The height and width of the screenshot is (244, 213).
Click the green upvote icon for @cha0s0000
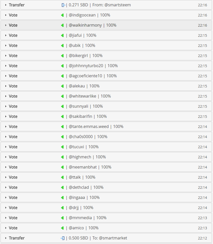(62, 137)
